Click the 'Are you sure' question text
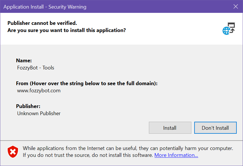Screen dimensions: 243x166 click(x=67, y=30)
